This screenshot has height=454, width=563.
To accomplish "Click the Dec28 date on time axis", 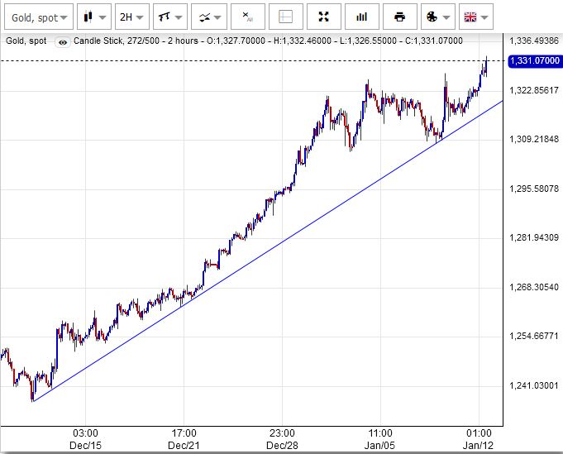I will pyautogui.click(x=282, y=443).
